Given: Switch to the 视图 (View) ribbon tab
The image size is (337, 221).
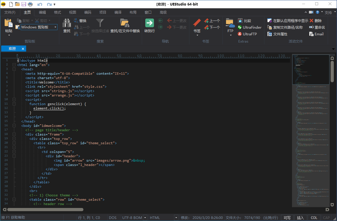Looking at the screenshot, I should [73, 12].
